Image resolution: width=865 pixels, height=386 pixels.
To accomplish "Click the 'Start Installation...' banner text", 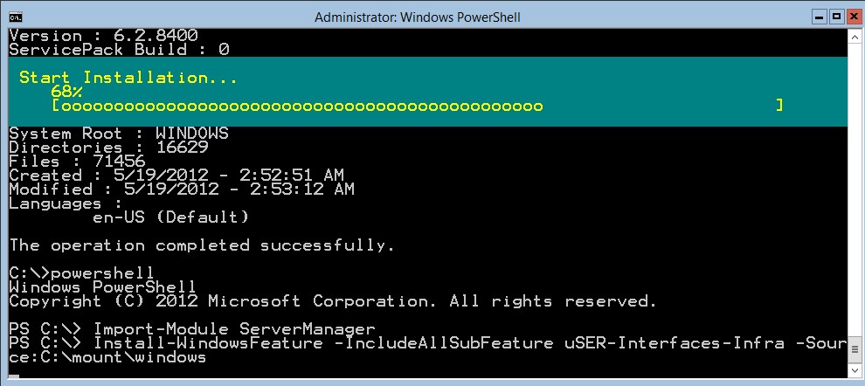I will click(128, 78).
